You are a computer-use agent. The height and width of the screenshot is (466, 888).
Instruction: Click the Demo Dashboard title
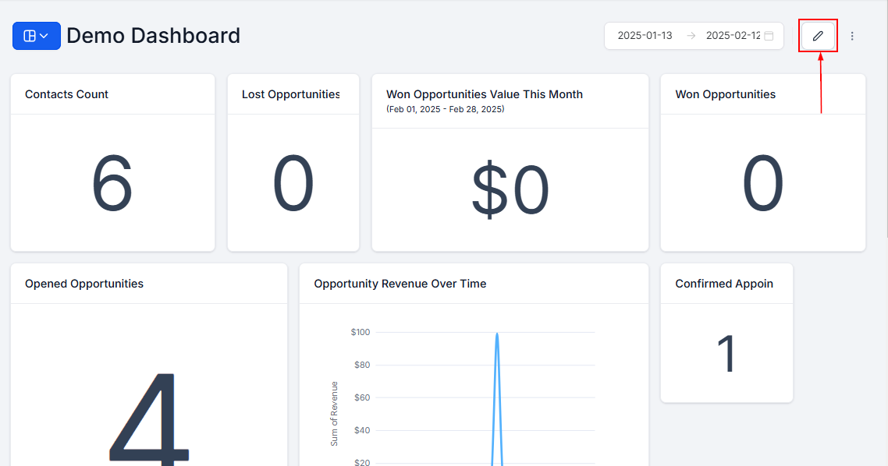(x=154, y=36)
